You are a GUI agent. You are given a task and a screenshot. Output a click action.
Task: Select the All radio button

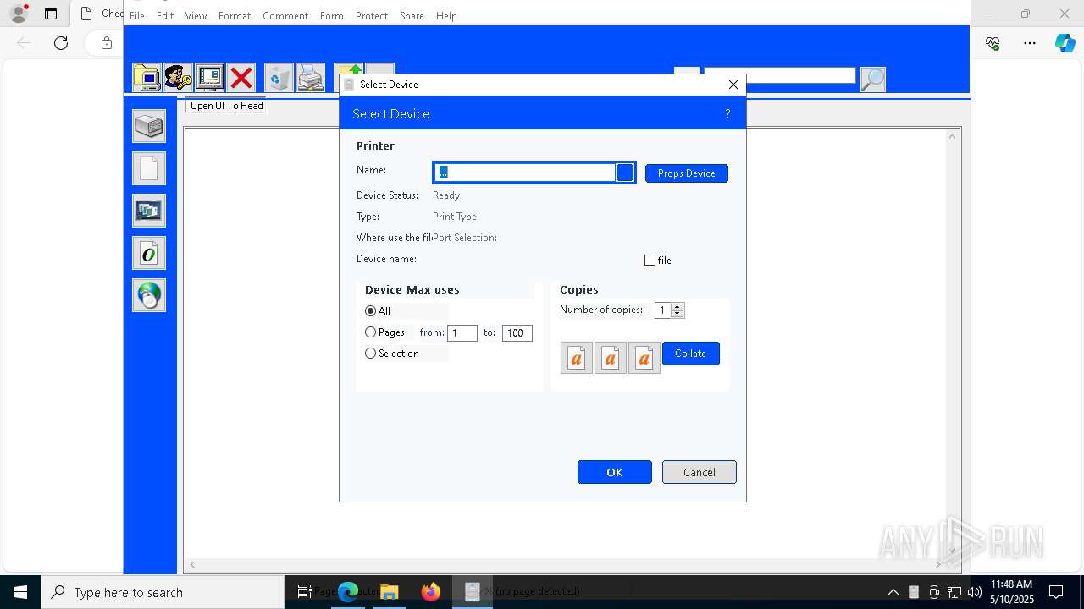coord(370,311)
